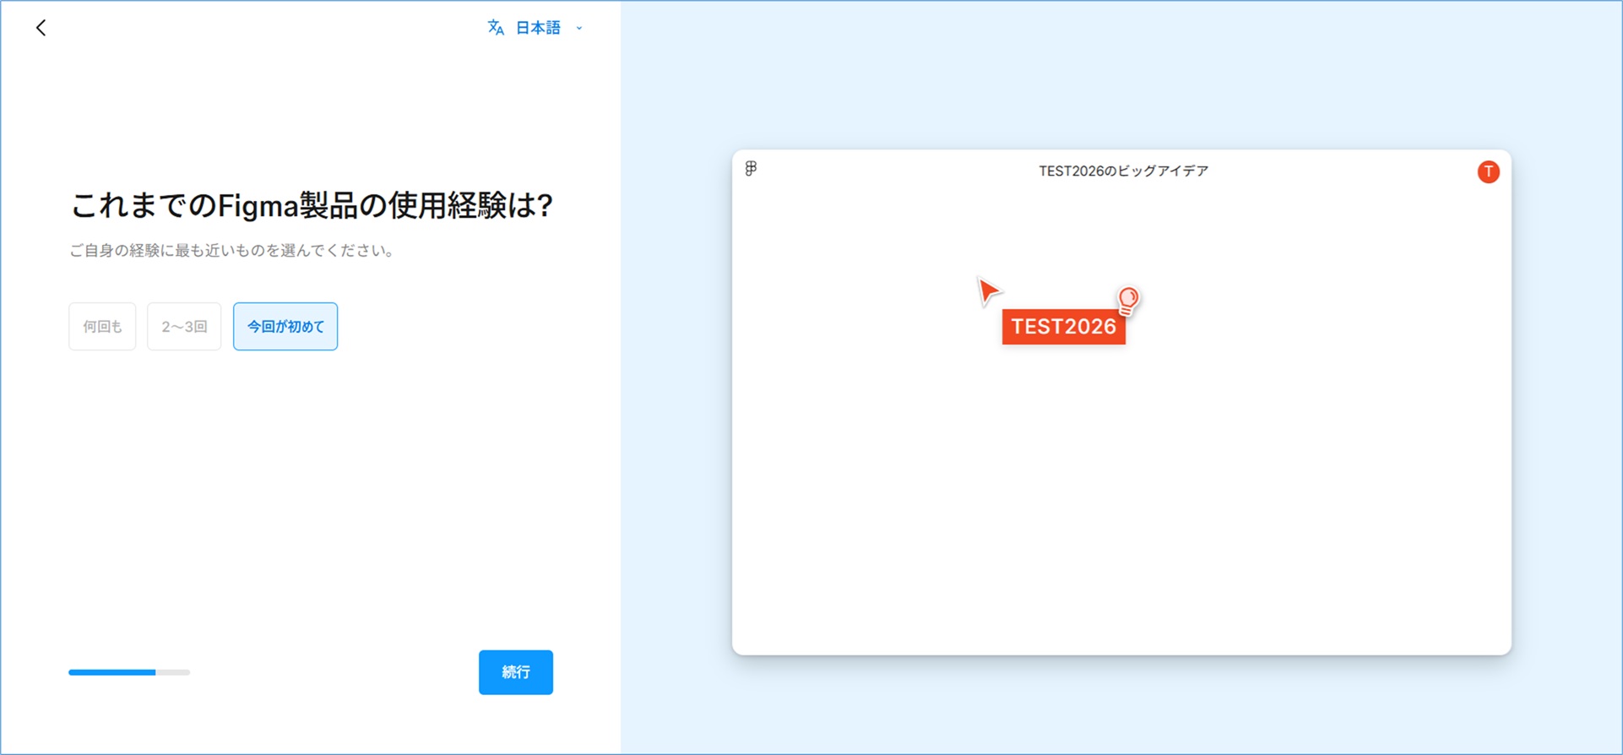Image resolution: width=1623 pixels, height=755 pixels.
Task: Click the 続行 continue button
Action: [516, 672]
